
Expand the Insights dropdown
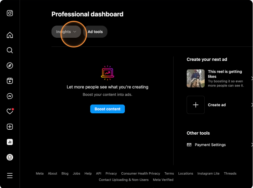point(66,32)
